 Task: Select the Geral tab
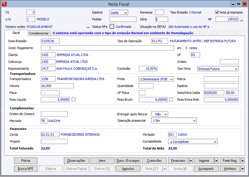click(x=16, y=33)
